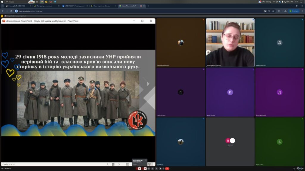This screenshot has height=171, width=305.
Task: Open Chrome's three-dot menu
Action: (x=302, y=11)
